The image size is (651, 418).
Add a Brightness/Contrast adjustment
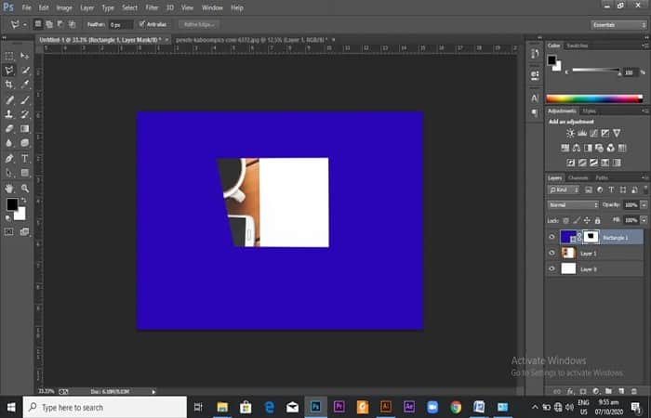[570, 134]
